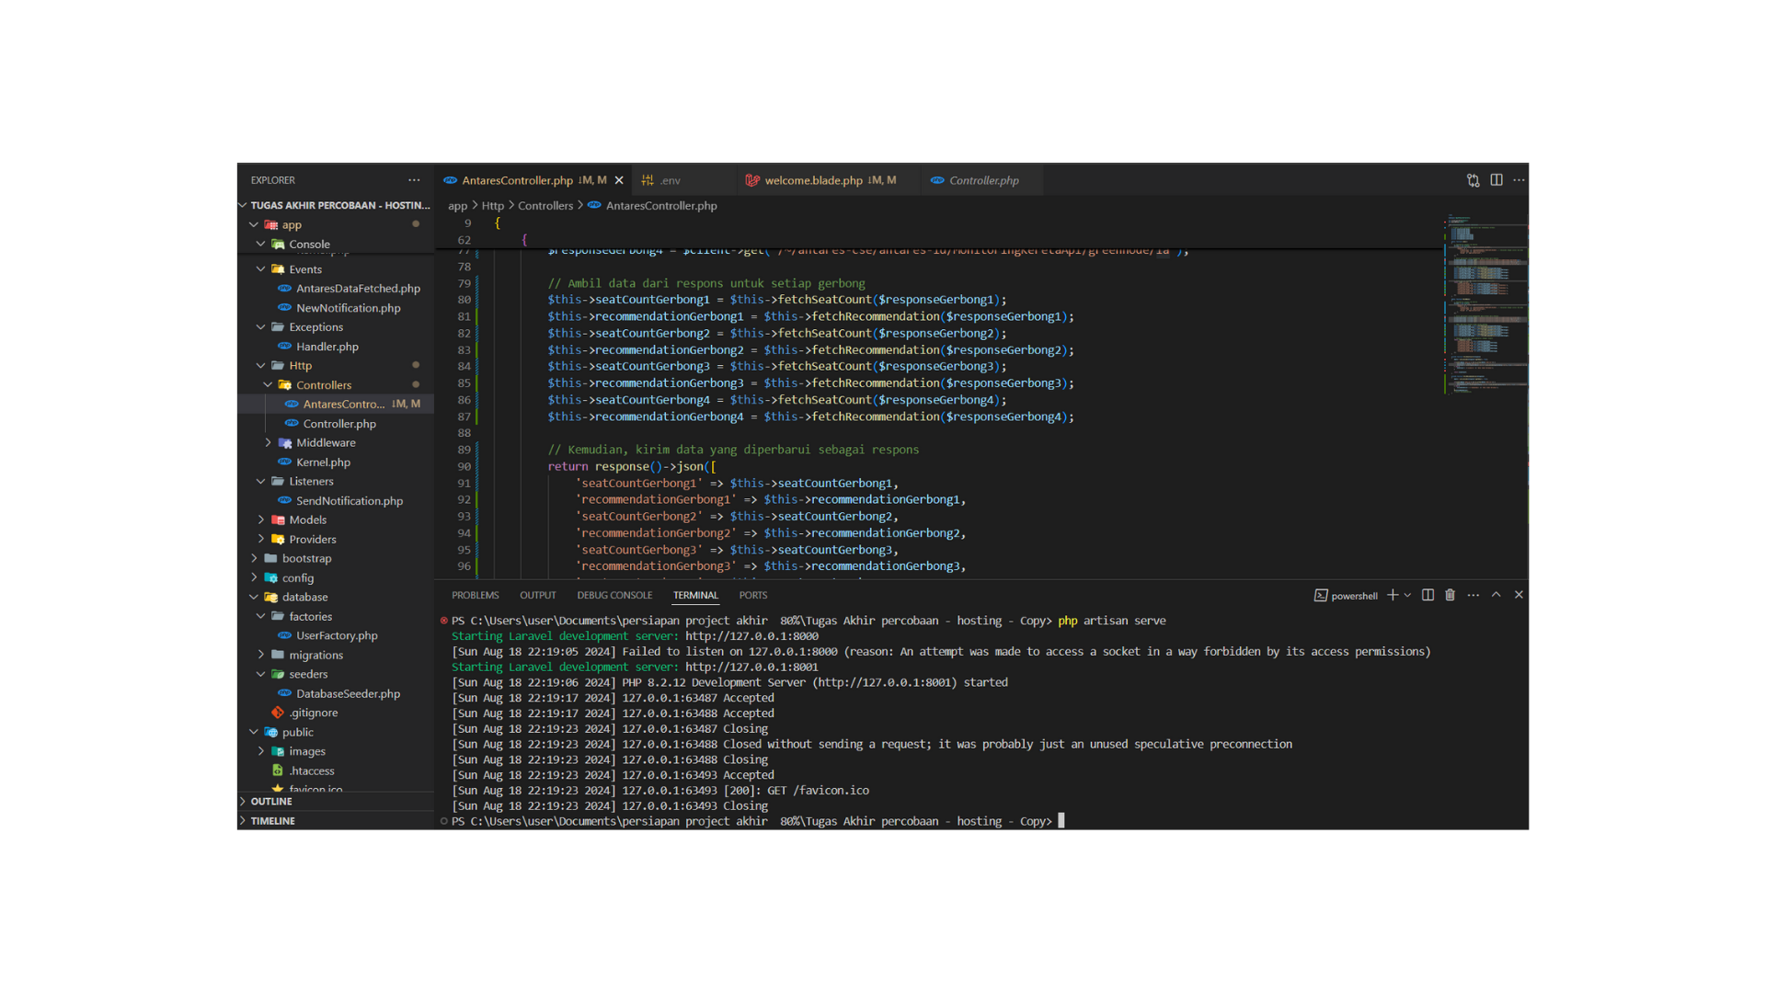The image size is (1766, 993).
Task: Kill the active terminal using the trash icon
Action: tap(1450, 595)
